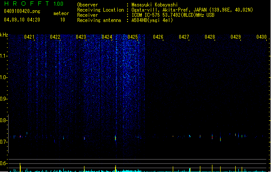Click the 1.0 kHz axis label
The width and height of the screenshot is (271, 172).
[3, 77]
